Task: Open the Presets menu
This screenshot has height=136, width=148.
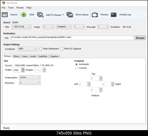Action: click(20, 8)
